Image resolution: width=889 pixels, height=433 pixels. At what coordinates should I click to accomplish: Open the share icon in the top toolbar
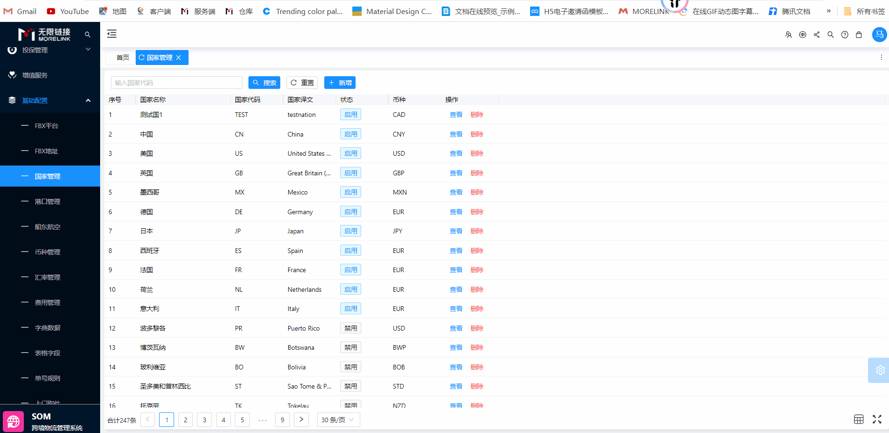pos(816,35)
